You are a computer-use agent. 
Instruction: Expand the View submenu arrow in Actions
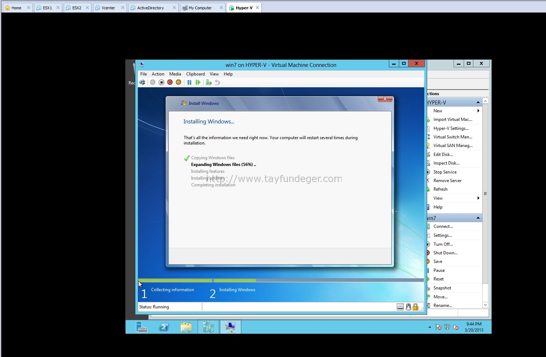click(478, 198)
